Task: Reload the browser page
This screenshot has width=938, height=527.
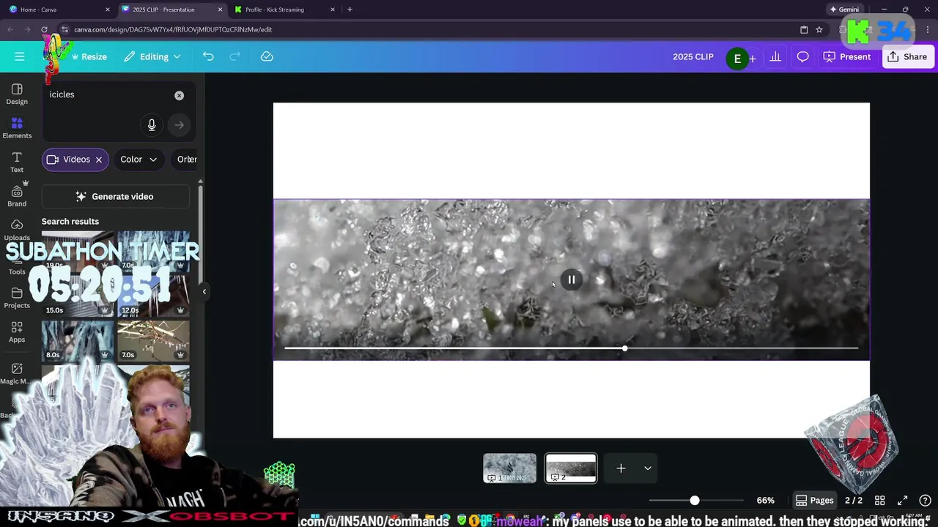Action: coord(44,29)
